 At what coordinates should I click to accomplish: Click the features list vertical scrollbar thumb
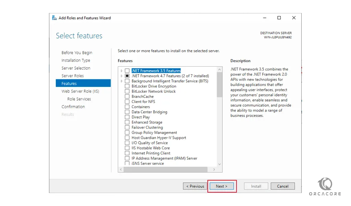[219, 85]
